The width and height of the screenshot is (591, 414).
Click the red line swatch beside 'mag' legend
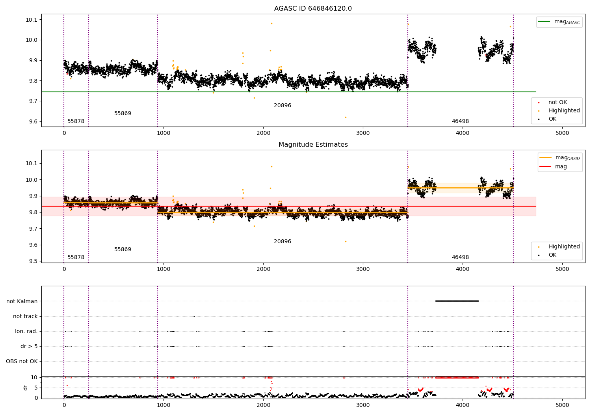click(x=546, y=167)
